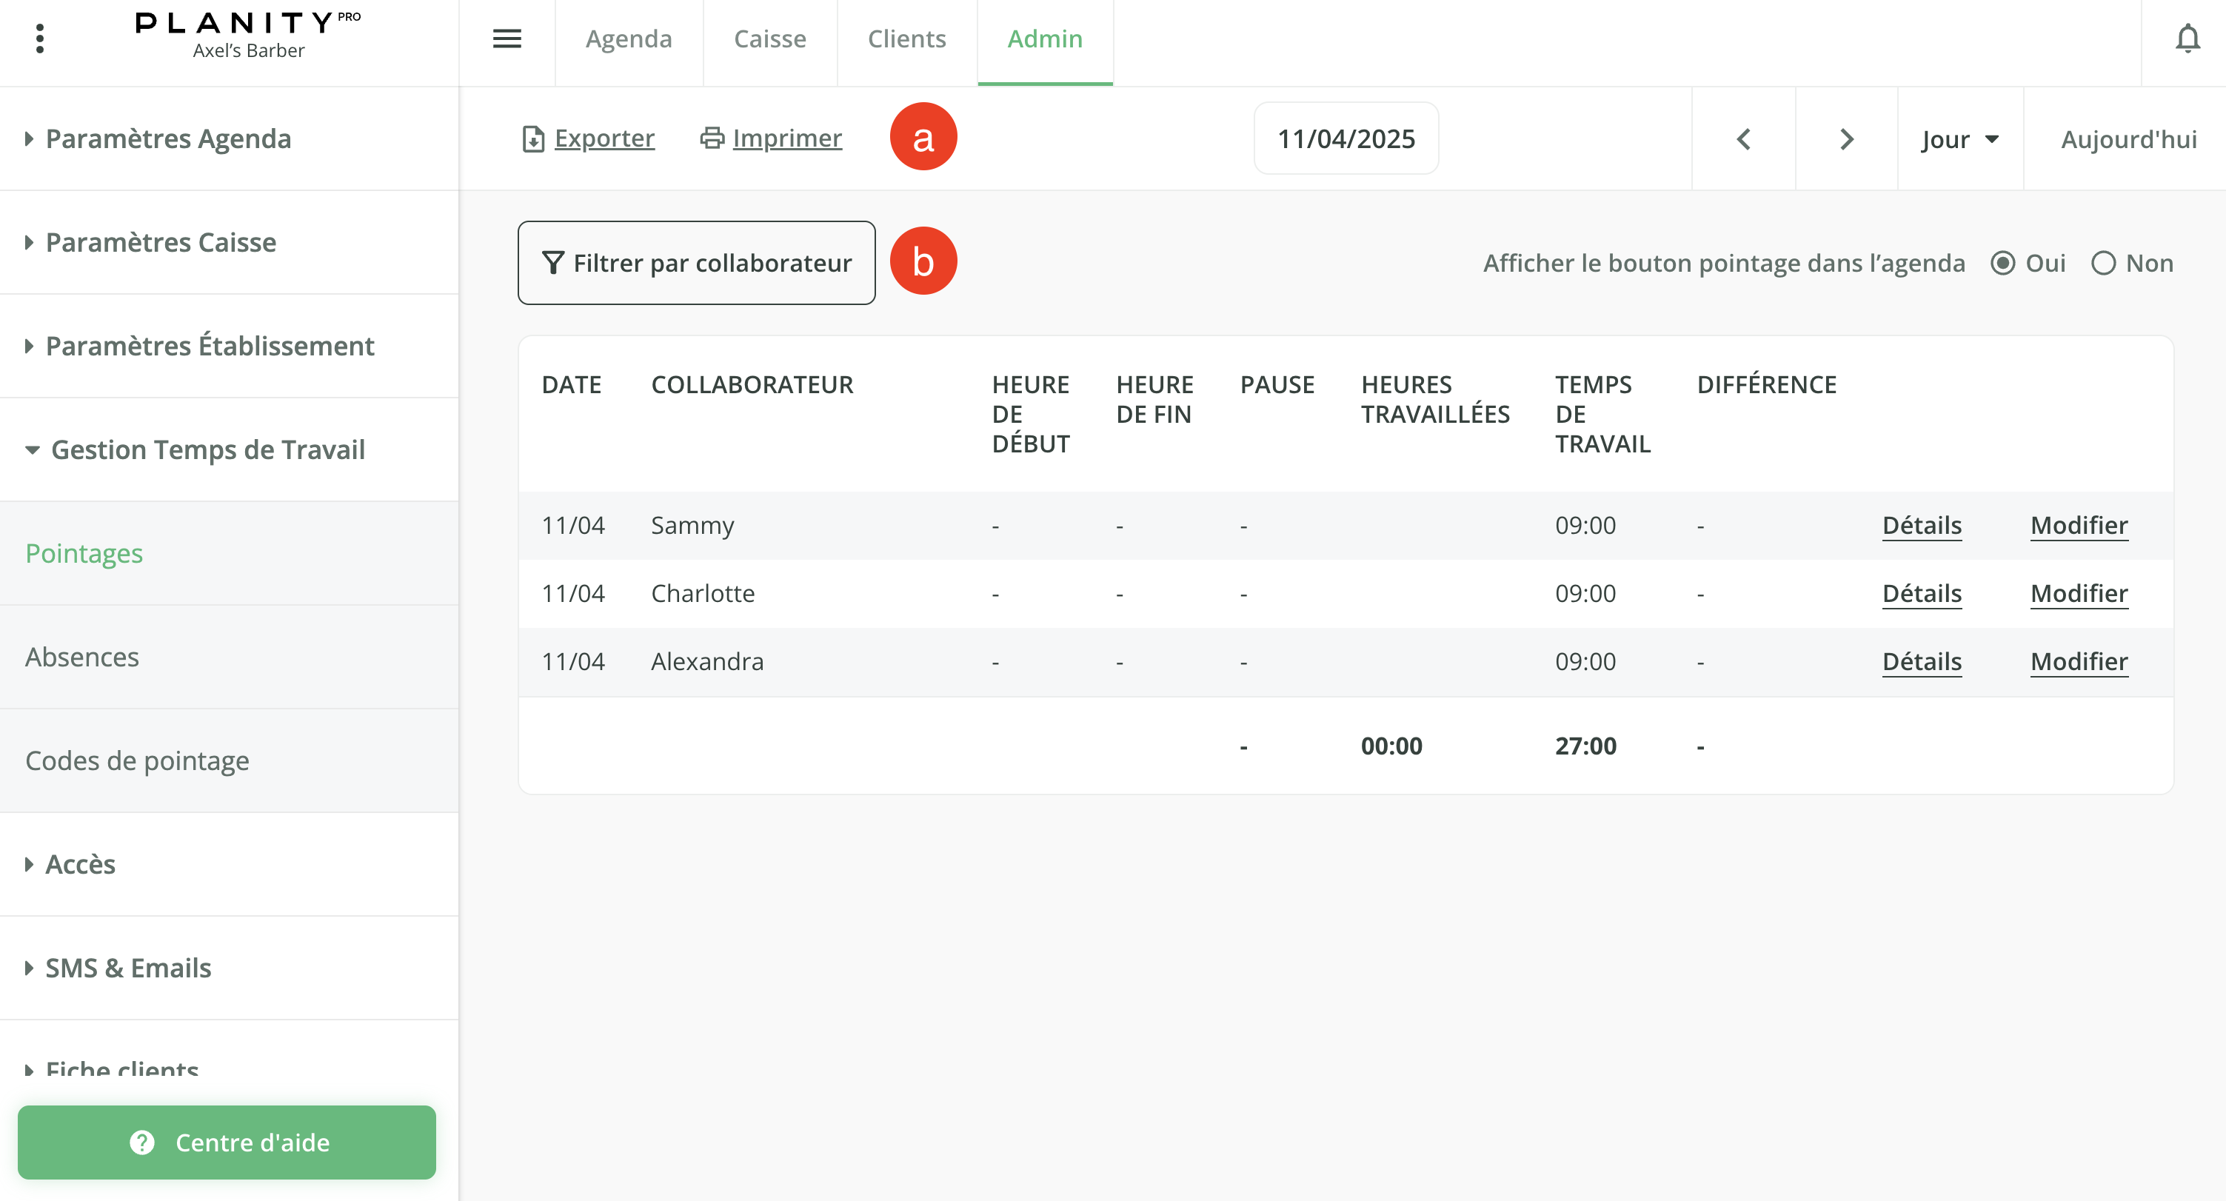The width and height of the screenshot is (2226, 1201).
Task: Select the filter icon on collaborator filter
Action: (x=553, y=263)
